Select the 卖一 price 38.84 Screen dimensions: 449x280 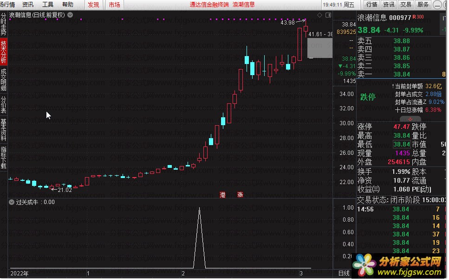coord(402,74)
